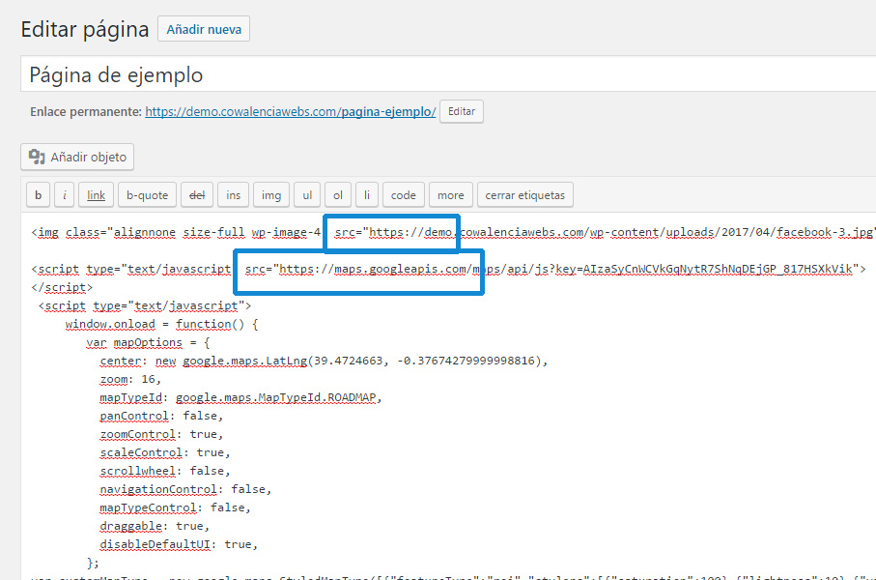This screenshot has height=580, width=876.
Task: Insert unordered list with ul button
Action: tap(306, 195)
